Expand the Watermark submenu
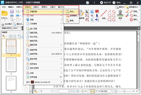141x95 pixels. pyautogui.click(x=44, y=16)
